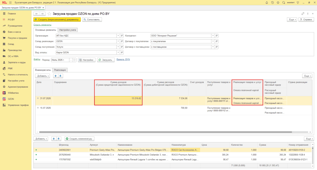
Task: Adjust period with stepper arrows
Action: coord(74,60)
